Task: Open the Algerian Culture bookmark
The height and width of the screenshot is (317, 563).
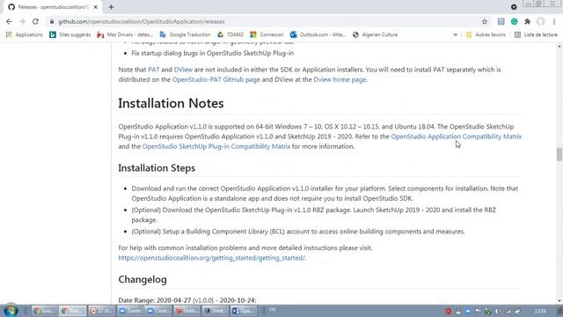Action: 376,34
